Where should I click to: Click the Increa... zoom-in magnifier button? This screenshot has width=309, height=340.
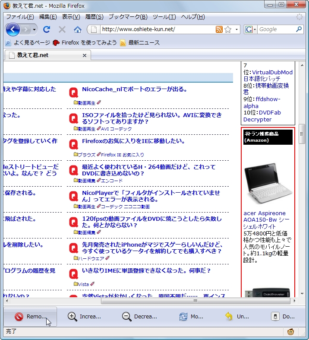point(85,317)
